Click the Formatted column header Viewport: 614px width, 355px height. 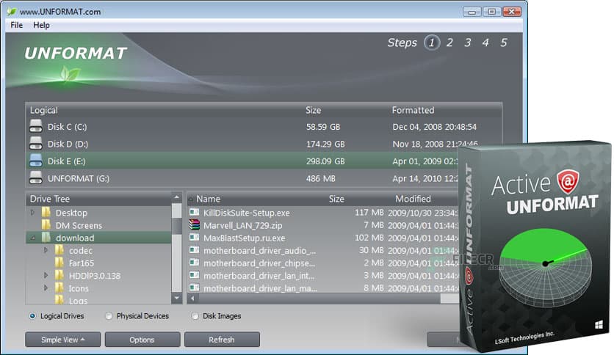click(x=413, y=110)
